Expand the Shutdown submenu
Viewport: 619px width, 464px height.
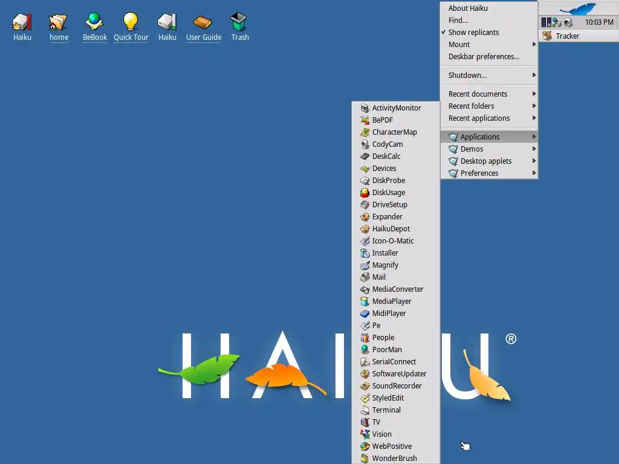(x=488, y=76)
